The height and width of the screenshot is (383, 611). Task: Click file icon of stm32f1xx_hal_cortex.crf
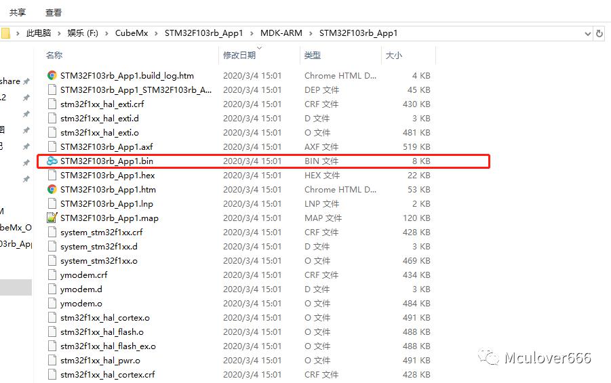[52, 374]
